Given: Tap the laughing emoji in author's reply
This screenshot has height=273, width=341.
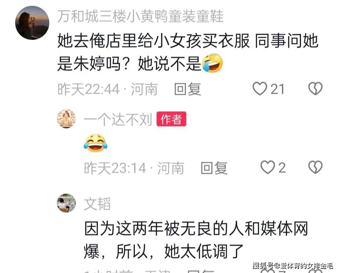Looking at the screenshot, I should [x=95, y=143].
